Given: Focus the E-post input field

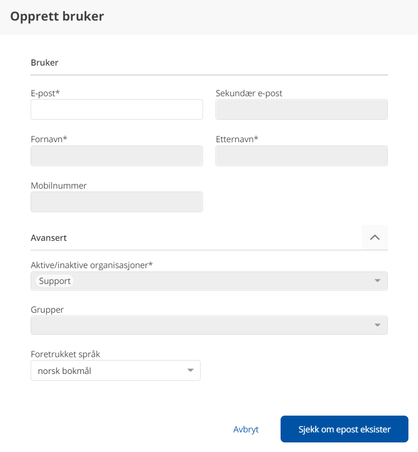Looking at the screenshot, I should click(117, 110).
